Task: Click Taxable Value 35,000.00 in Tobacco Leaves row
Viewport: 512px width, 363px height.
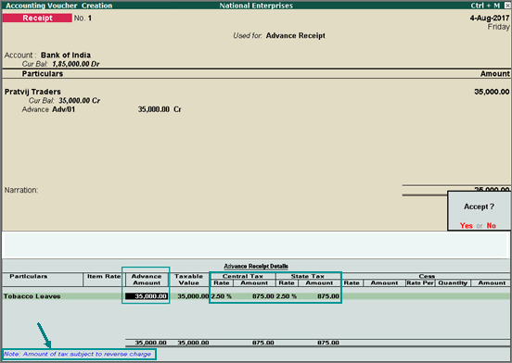Action: 193,296
